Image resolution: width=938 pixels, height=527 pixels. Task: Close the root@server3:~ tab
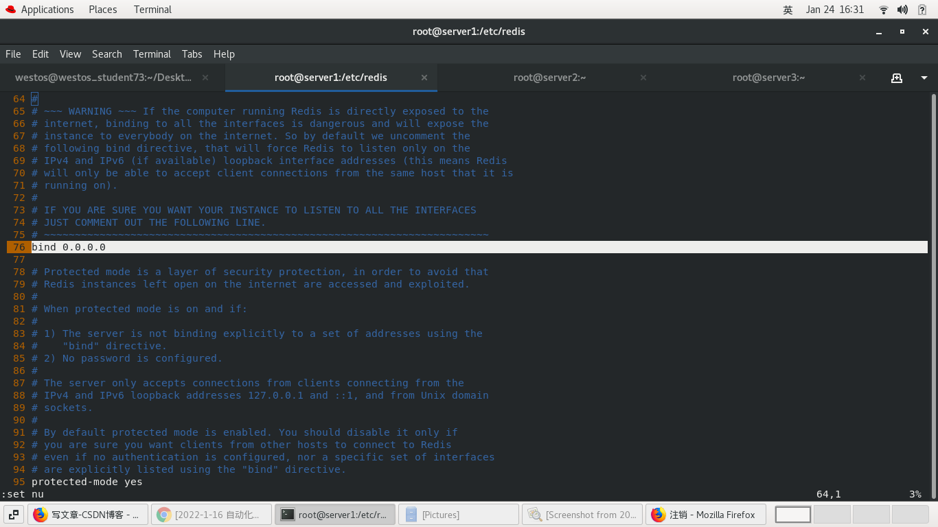click(862, 78)
